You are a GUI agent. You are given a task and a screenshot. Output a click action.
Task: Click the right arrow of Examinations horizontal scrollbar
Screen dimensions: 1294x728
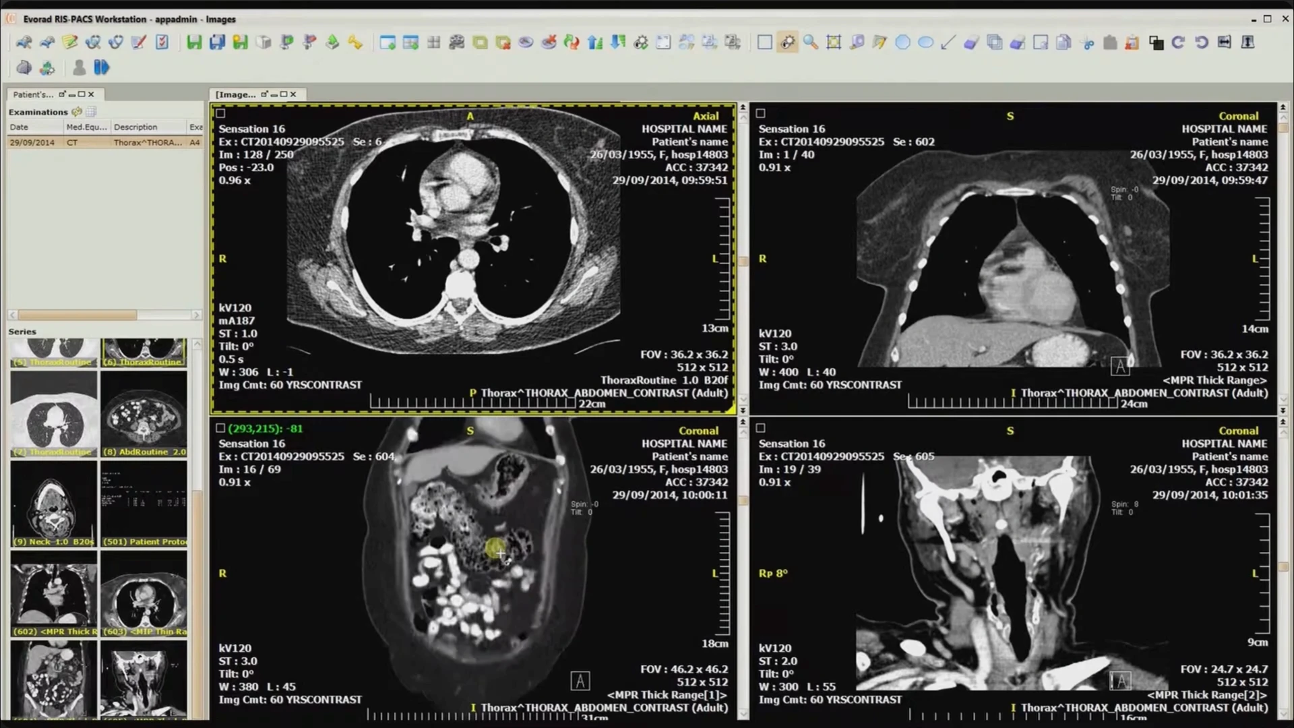196,315
